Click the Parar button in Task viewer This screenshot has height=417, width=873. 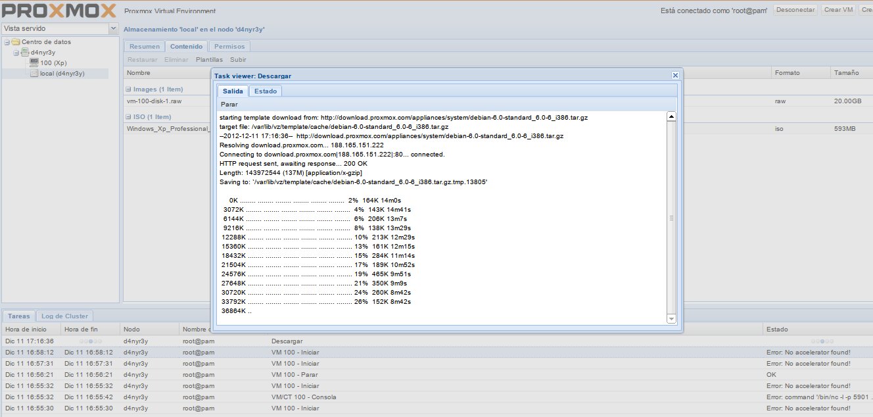tap(229, 104)
